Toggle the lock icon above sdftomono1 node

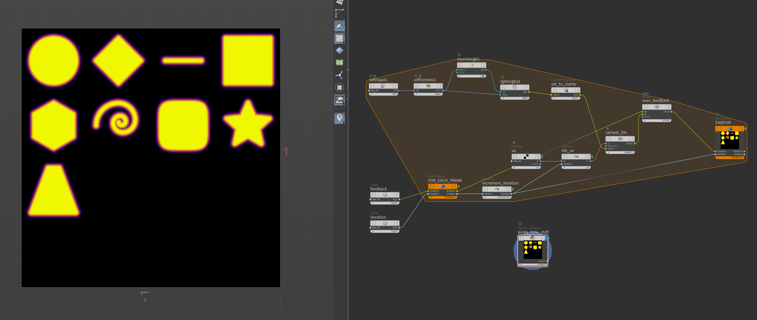point(420,76)
